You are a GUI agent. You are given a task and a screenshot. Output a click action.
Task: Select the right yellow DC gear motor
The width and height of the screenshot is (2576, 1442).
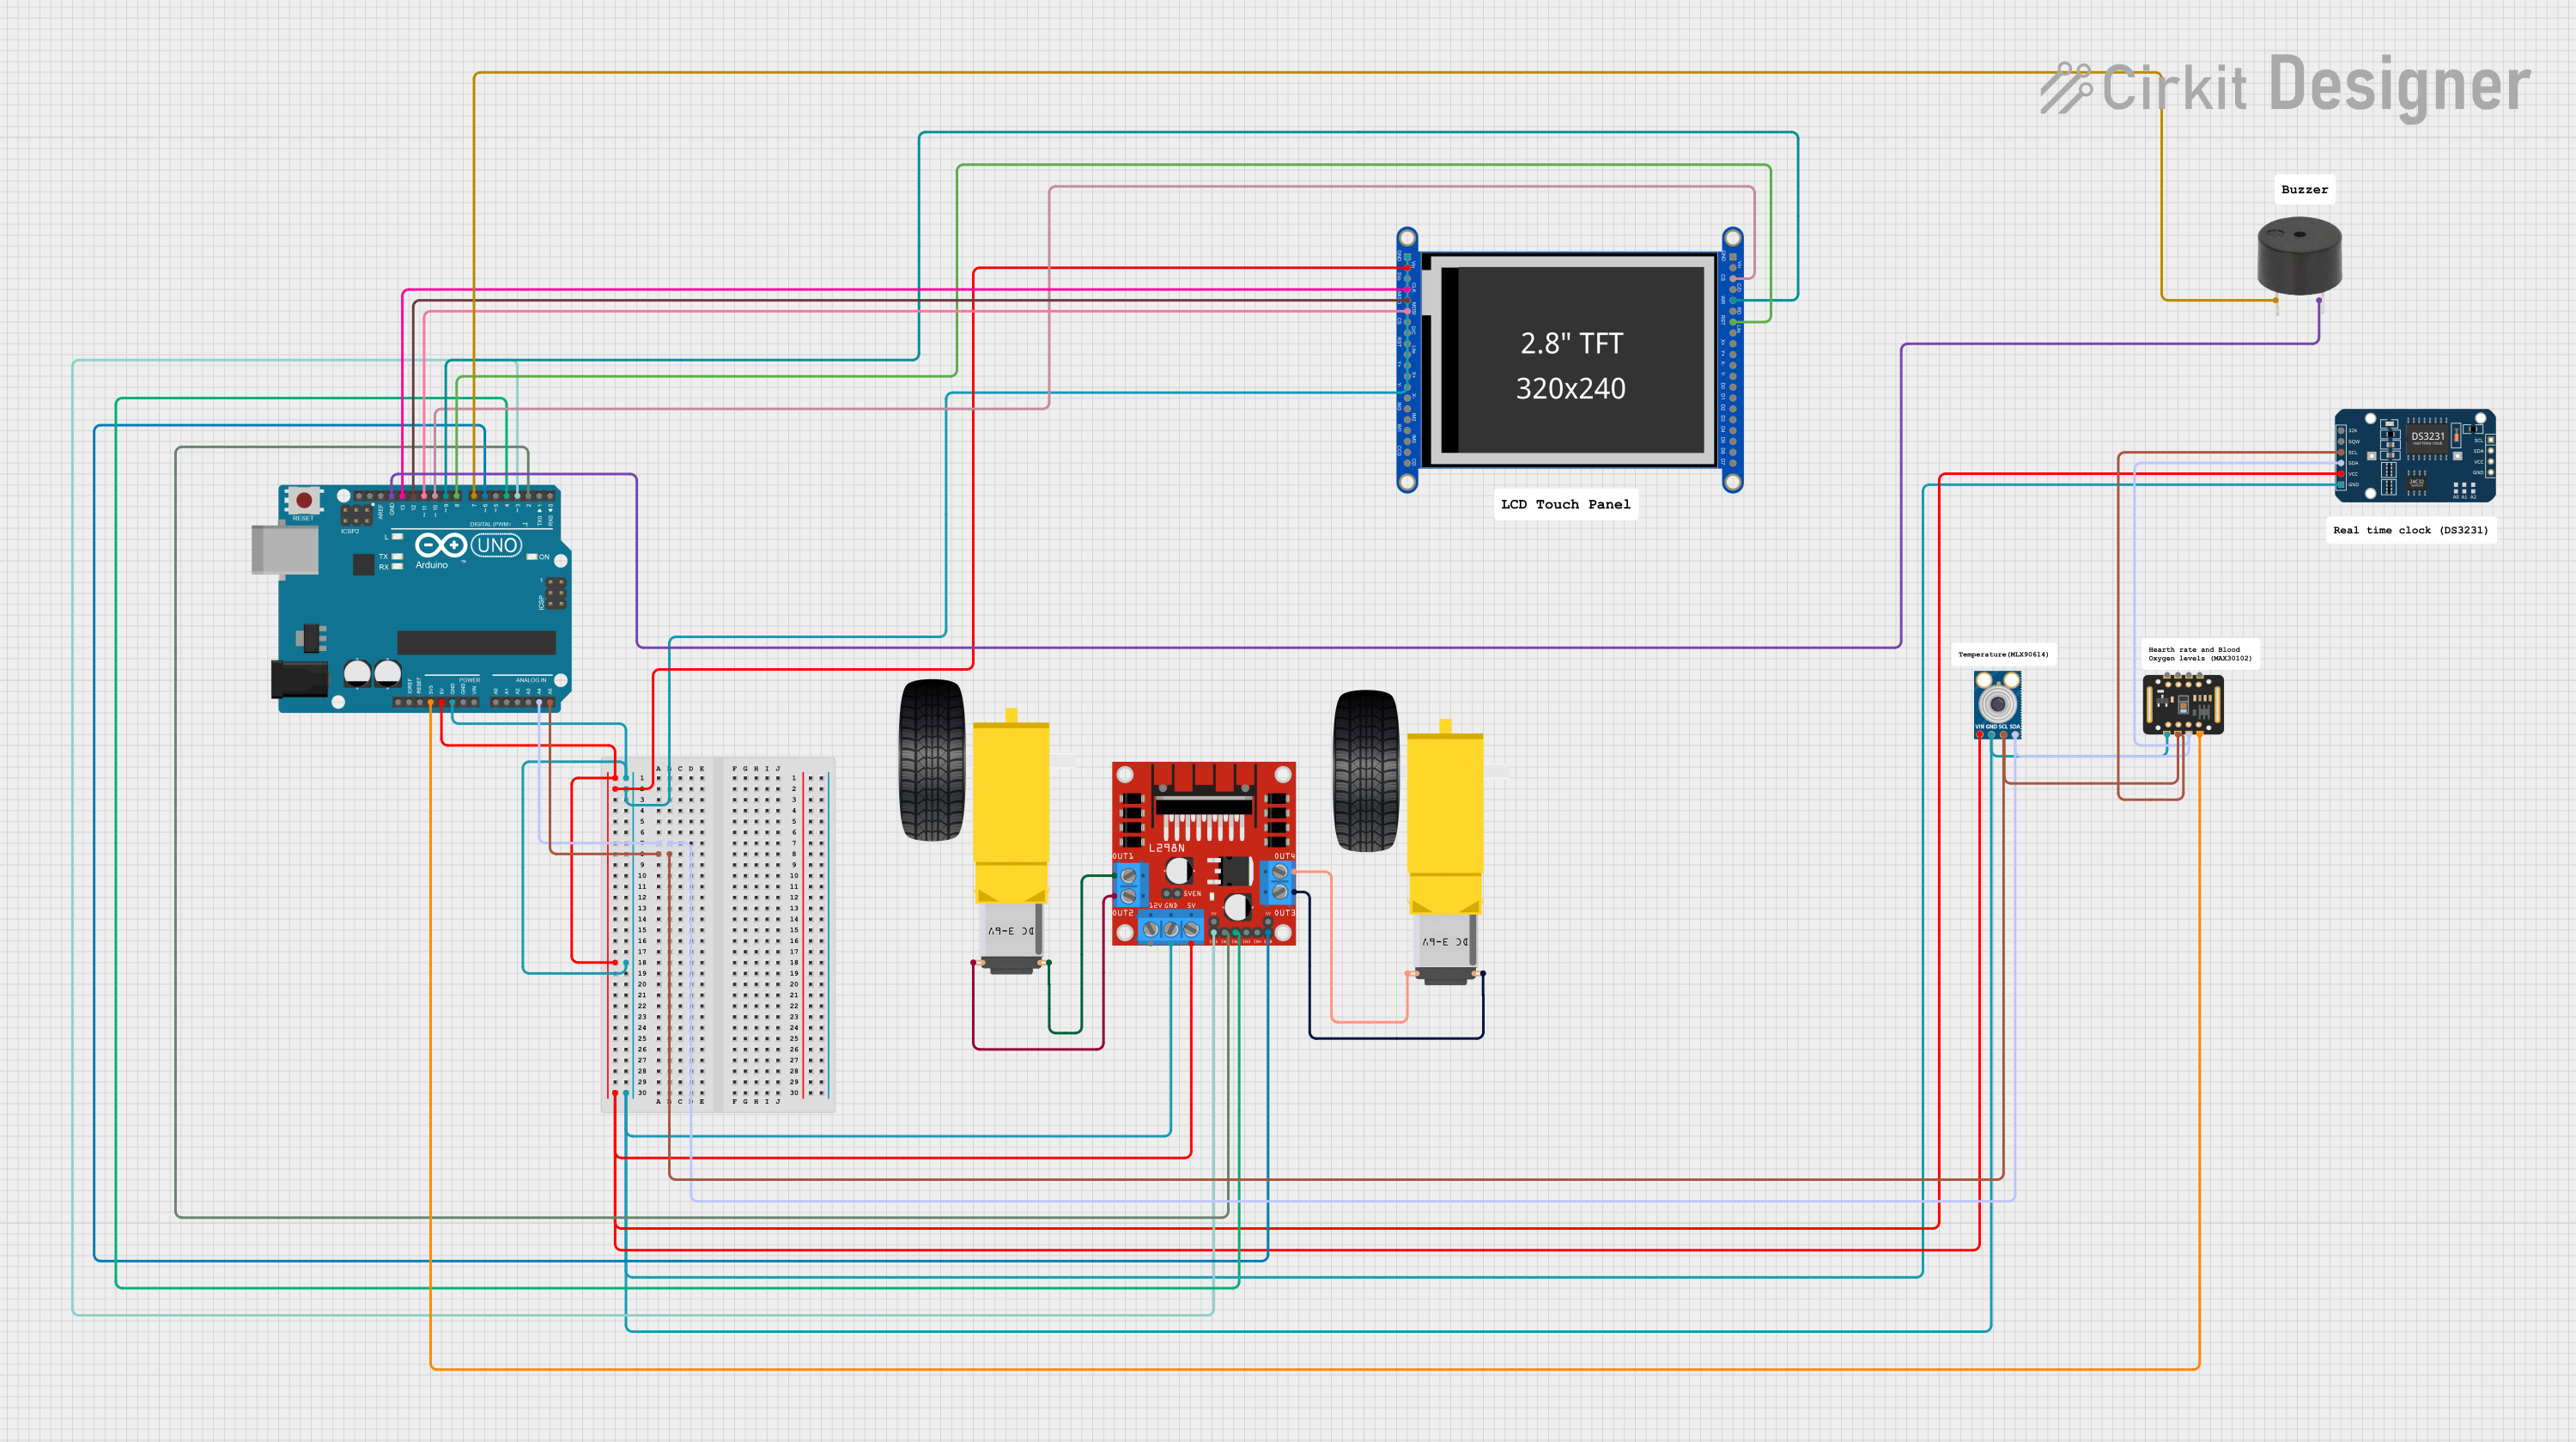coord(1445,852)
